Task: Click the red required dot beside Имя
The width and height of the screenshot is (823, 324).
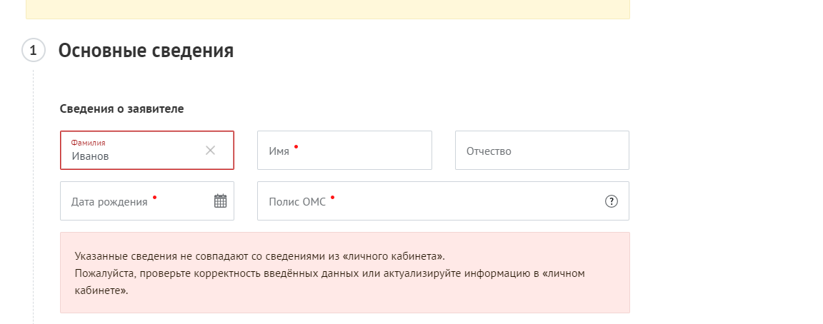Action: 296,146
